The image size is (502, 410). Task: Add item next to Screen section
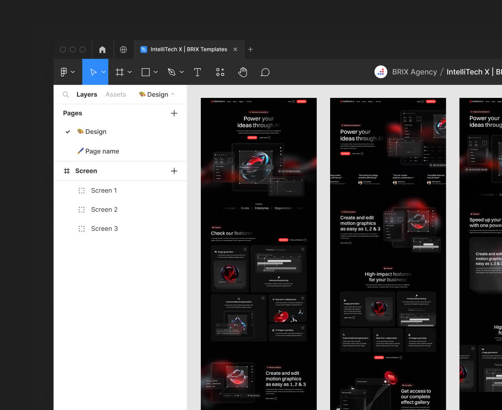(174, 171)
